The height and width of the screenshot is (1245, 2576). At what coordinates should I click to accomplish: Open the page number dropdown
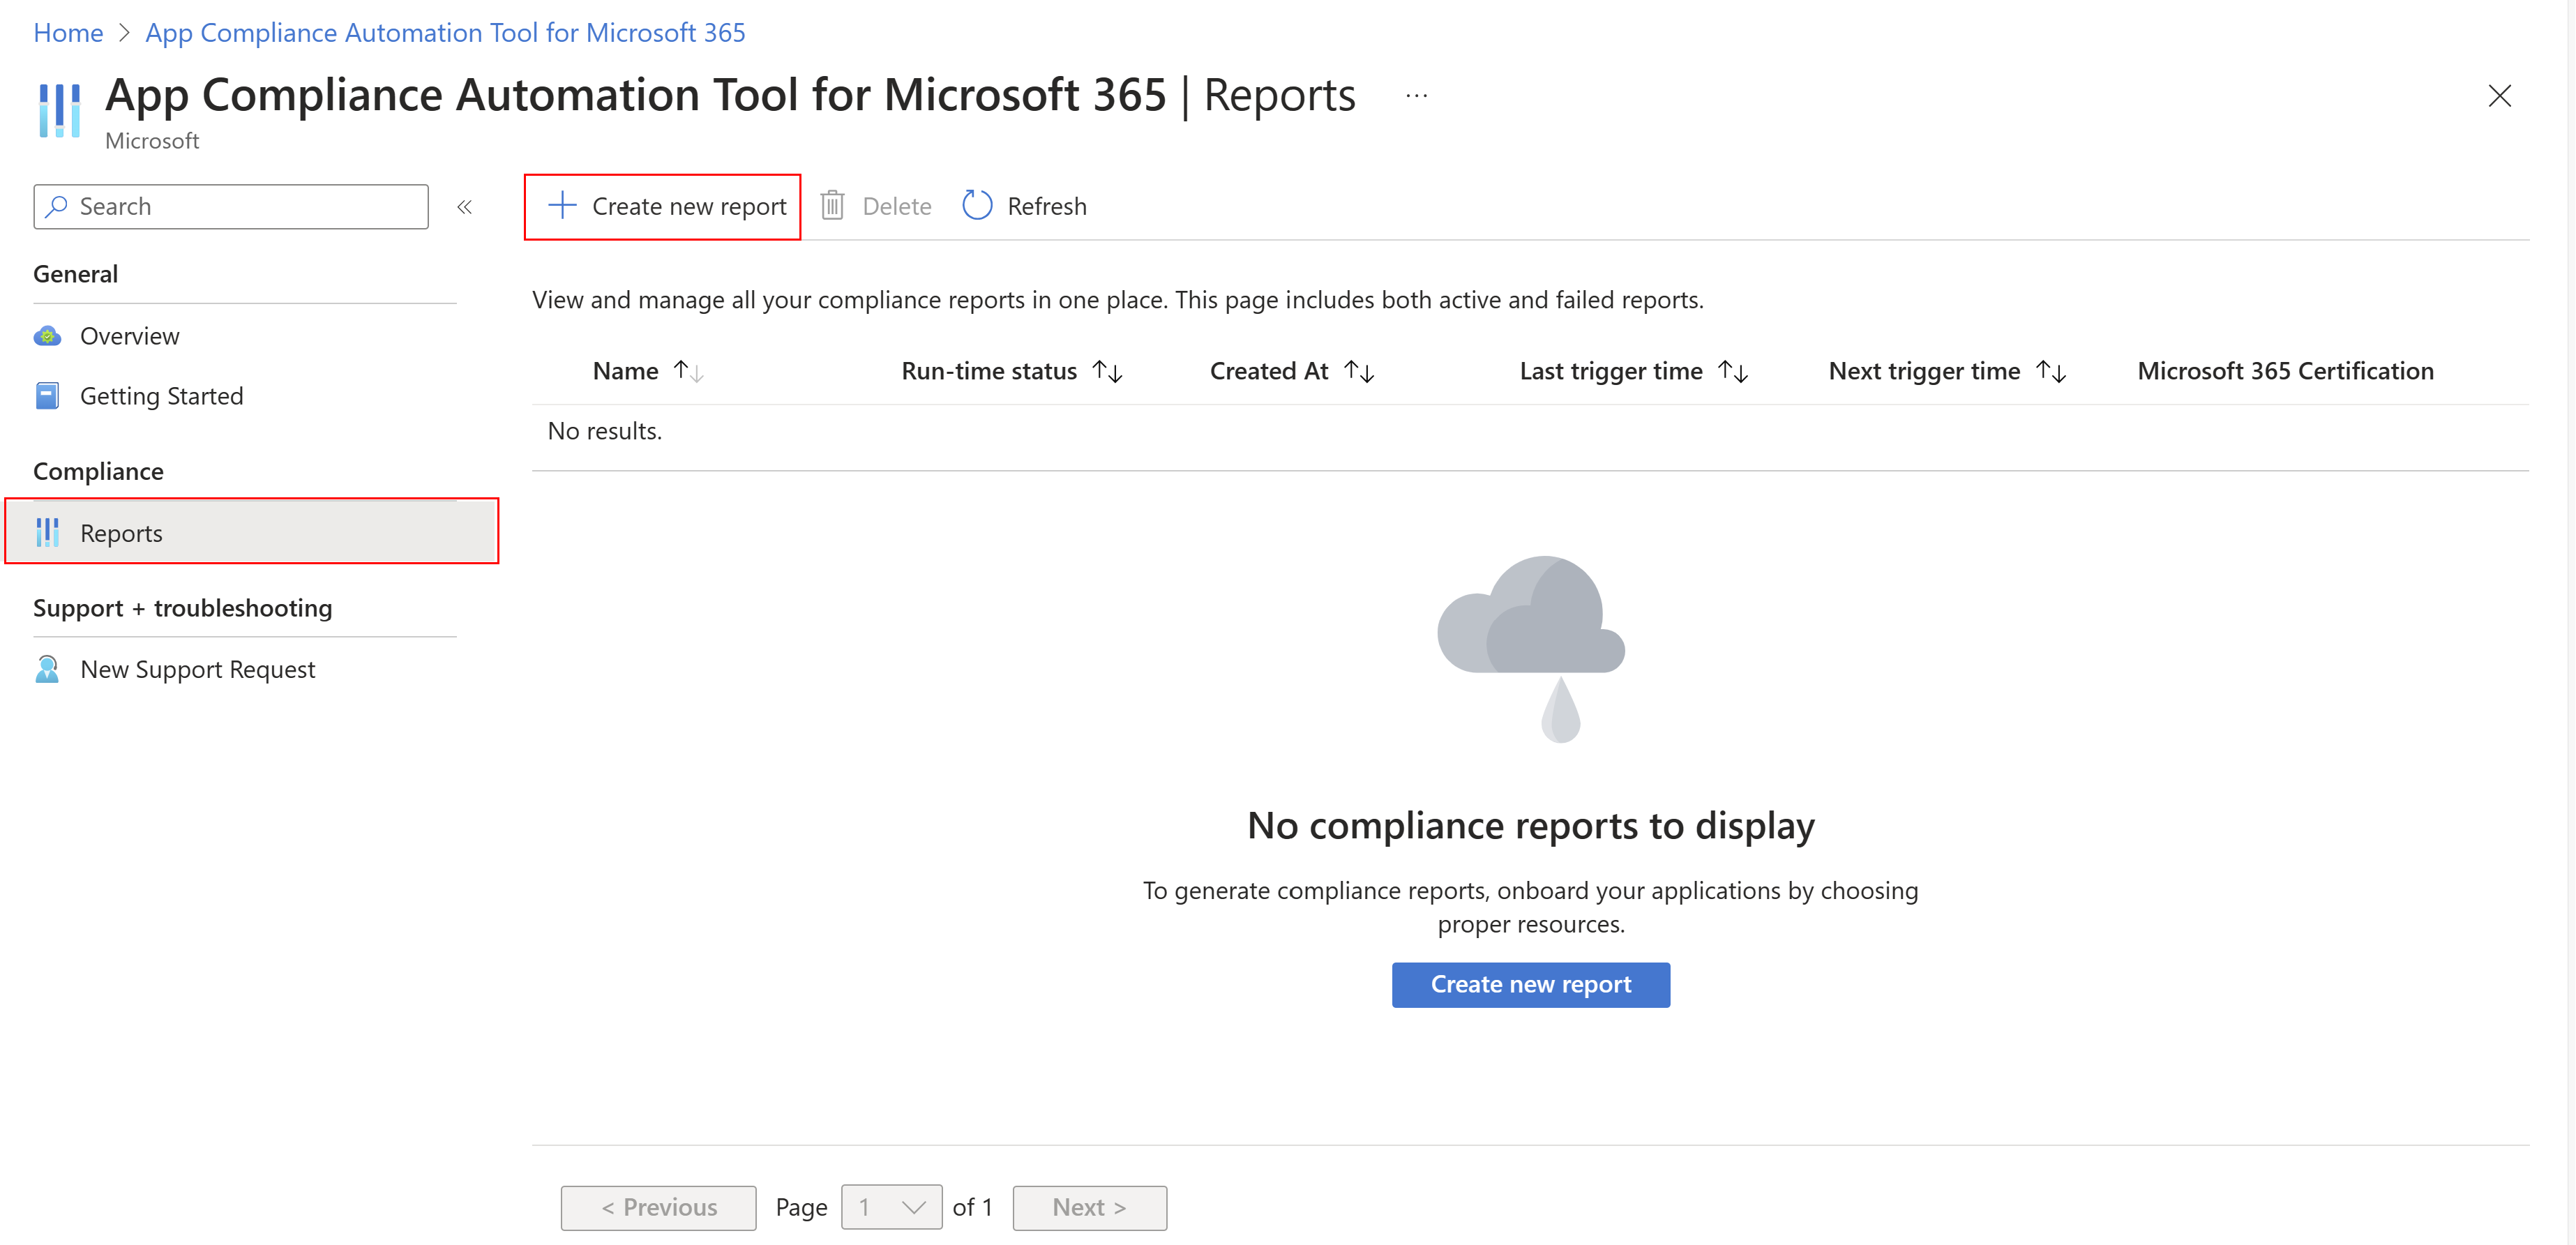point(891,1208)
